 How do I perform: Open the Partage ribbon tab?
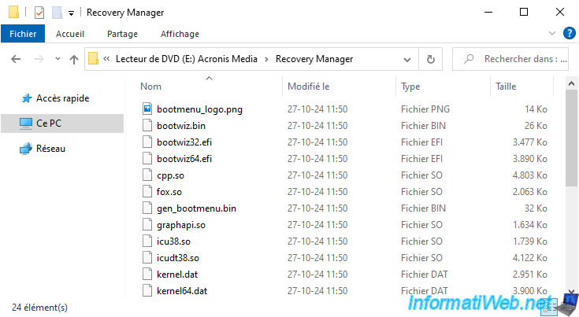(x=122, y=34)
